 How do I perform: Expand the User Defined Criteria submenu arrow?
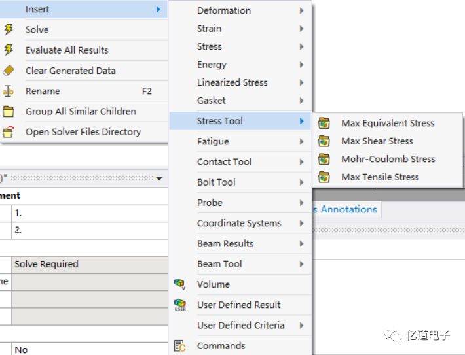coord(302,326)
